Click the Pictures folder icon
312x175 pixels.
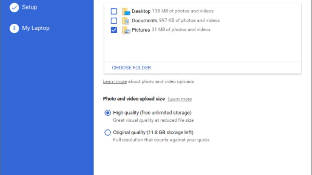(x=126, y=30)
